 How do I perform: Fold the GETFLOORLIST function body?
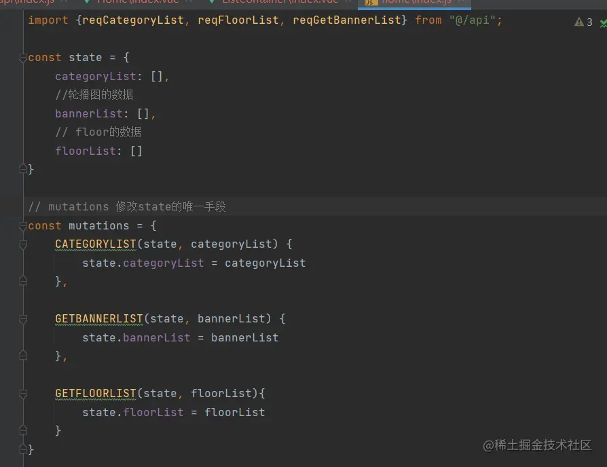(23, 394)
